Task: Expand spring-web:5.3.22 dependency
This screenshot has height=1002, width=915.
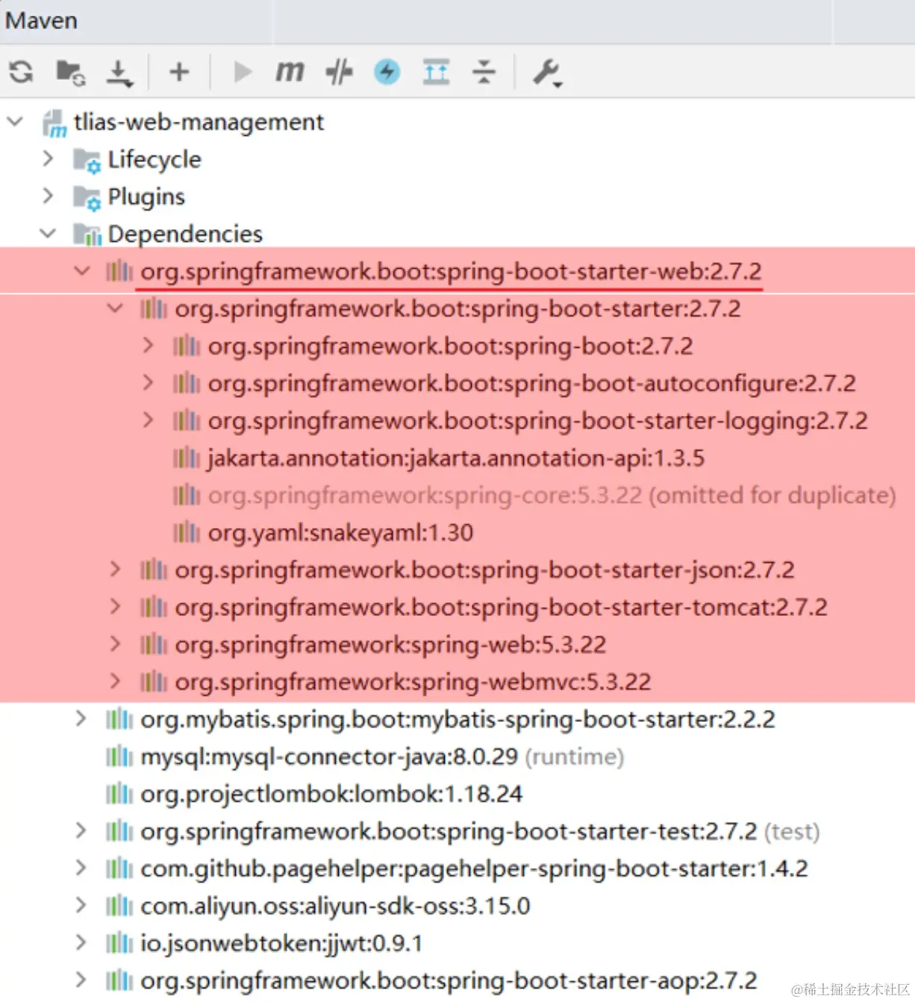Action: pyautogui.click(x=116, y=644)
